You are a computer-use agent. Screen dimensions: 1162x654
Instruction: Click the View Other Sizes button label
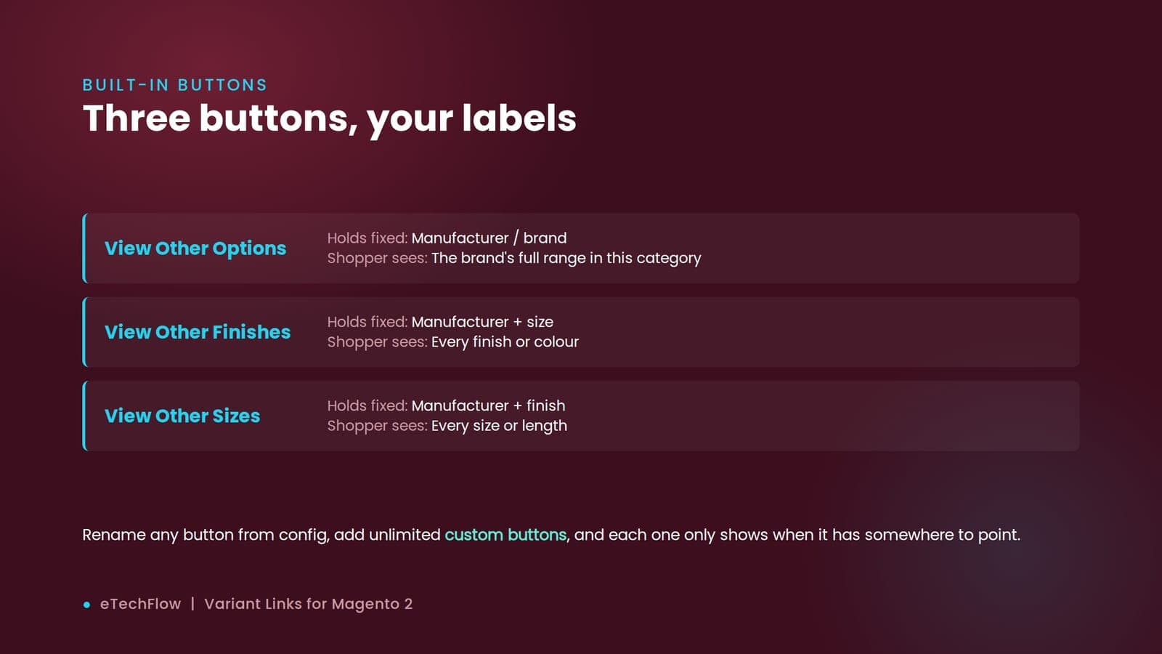182,416
